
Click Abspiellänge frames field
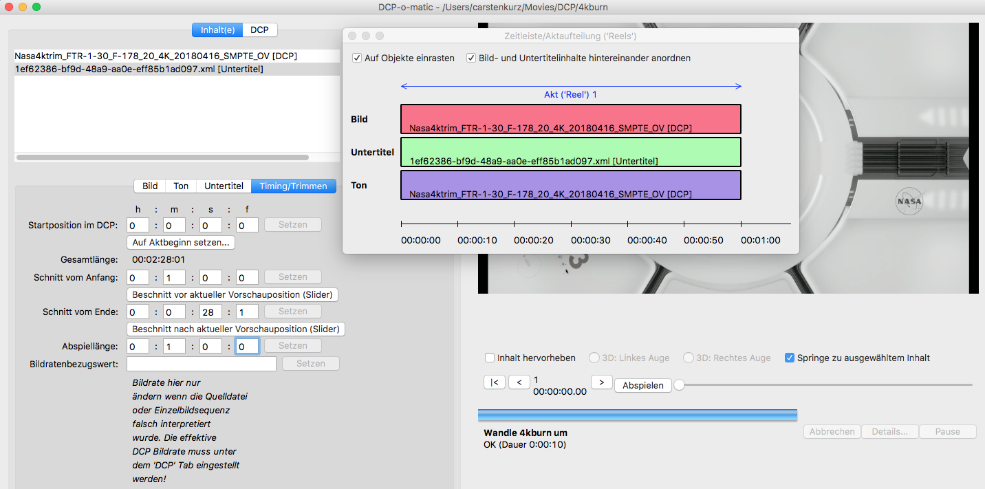247,346
